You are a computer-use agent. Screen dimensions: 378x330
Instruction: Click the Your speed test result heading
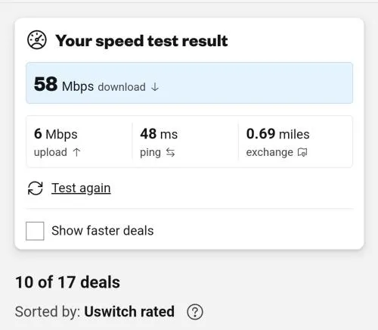(x=141, y=41)
